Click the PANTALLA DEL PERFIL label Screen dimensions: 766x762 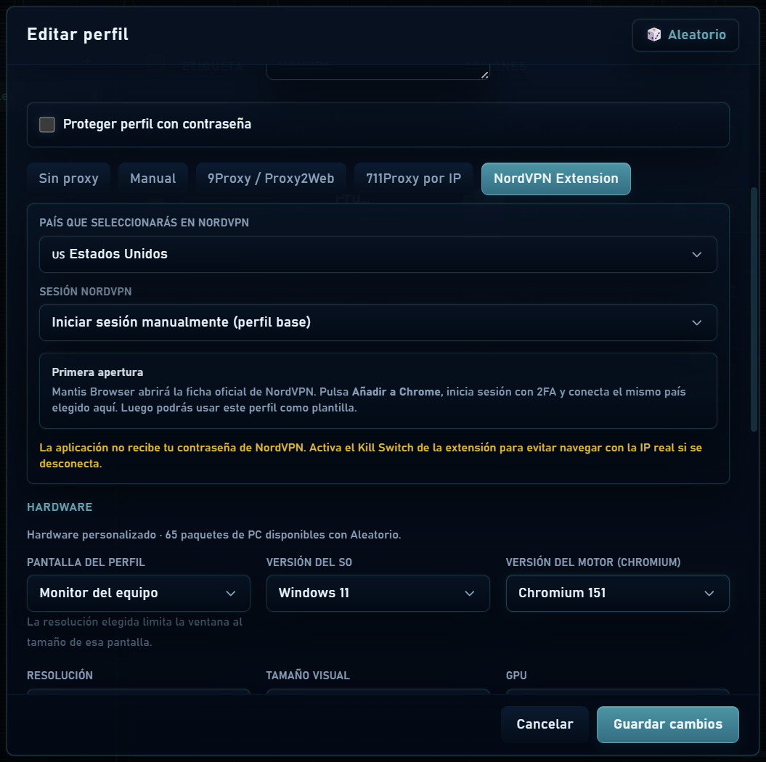pyautogui.click(x=86, y=562)
